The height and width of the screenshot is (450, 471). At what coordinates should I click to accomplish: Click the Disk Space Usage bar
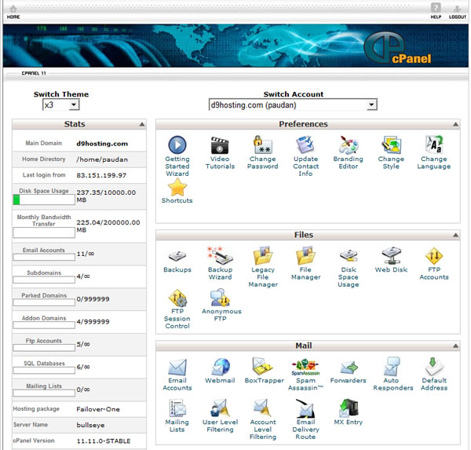click(x=43, y=200)
